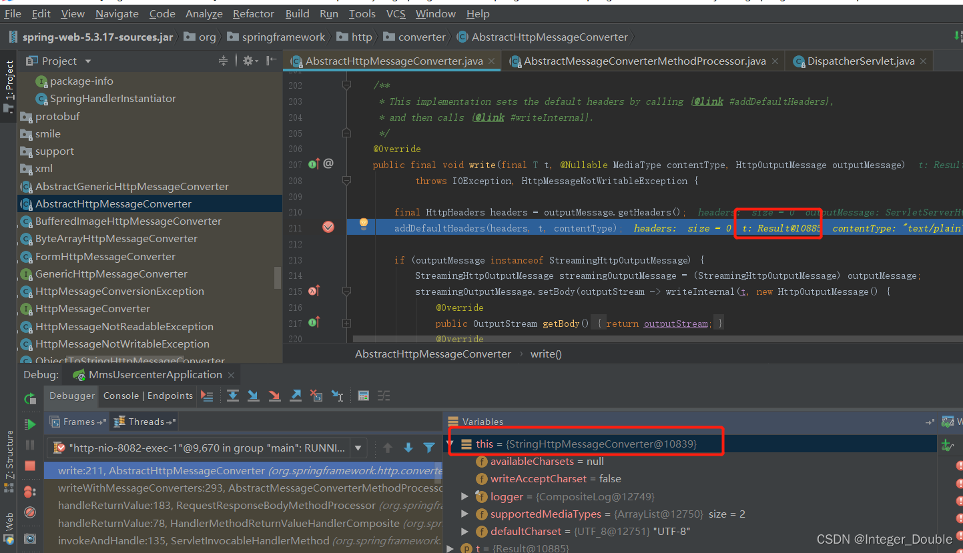This screenshot has height=553, width=963.
Task: Click the intention lightbulb on line 211
Action: [x=364, y=223]
